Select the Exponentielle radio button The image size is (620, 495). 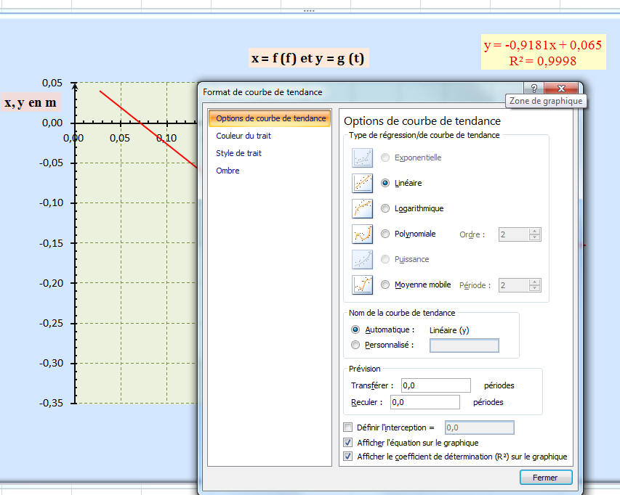(x=385, y=157)
